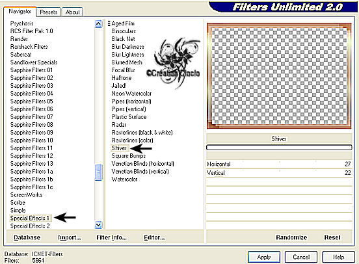This screenshot has width=359, height=264.
Task: Select Neon Watercolor filter
Action: tap(131, 94)
